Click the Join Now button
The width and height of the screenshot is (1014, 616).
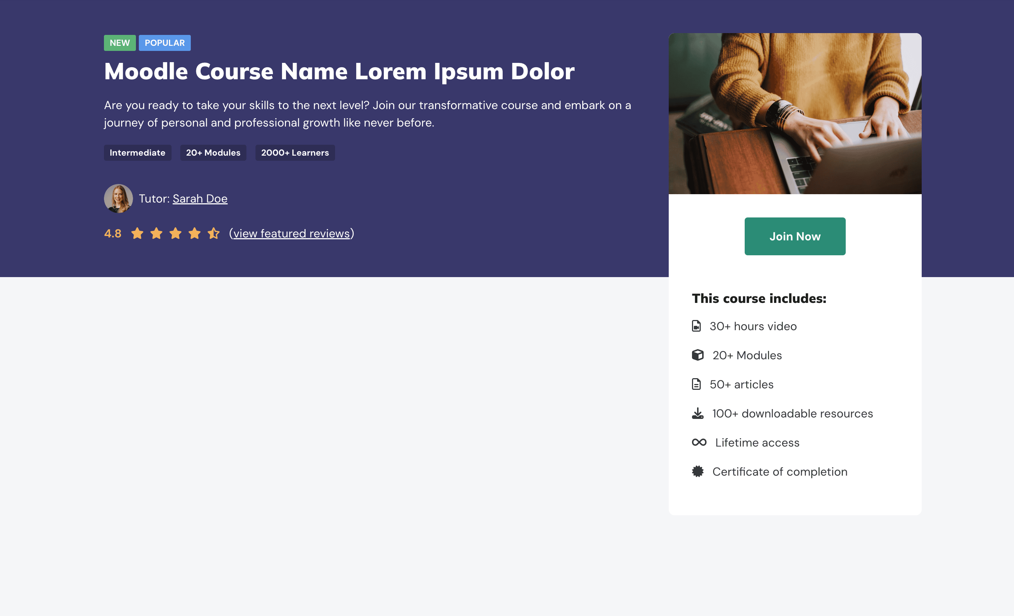coord(794,236)
